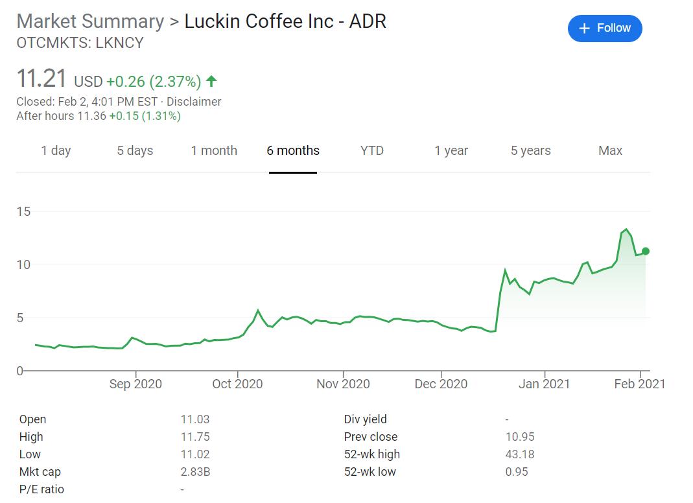Switch to the 5 days chart view

pyautogui.click(x=135, y=150)
